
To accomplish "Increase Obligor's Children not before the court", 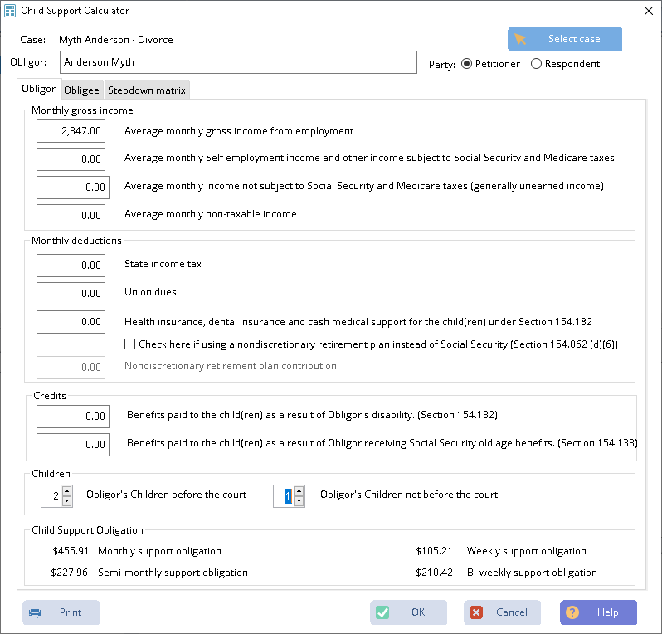I will (299, 490).
